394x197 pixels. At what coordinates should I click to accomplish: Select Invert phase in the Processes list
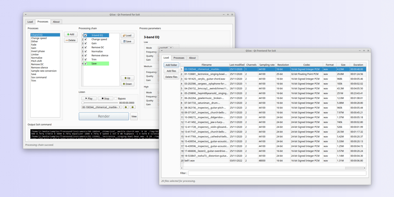click(45, 51)
